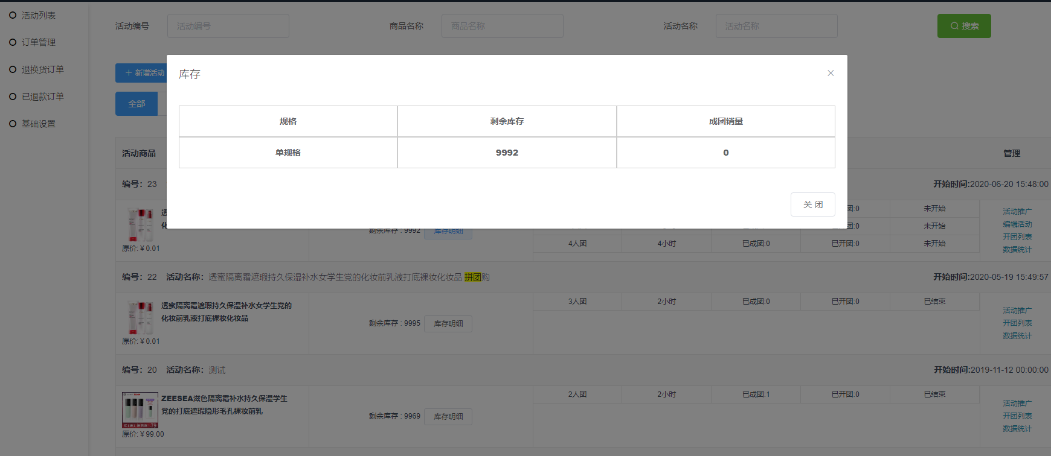This screenshot has width=1051, height=456.
Task: Click 编辑活动 link for activity 23
Action: pos(1017,224)
